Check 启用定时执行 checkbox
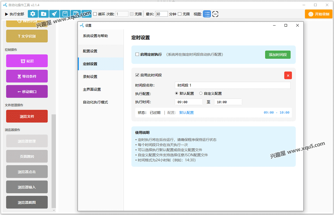Image resolution: width=334 pixels, height=215 pixels. [x=137, y=55]
